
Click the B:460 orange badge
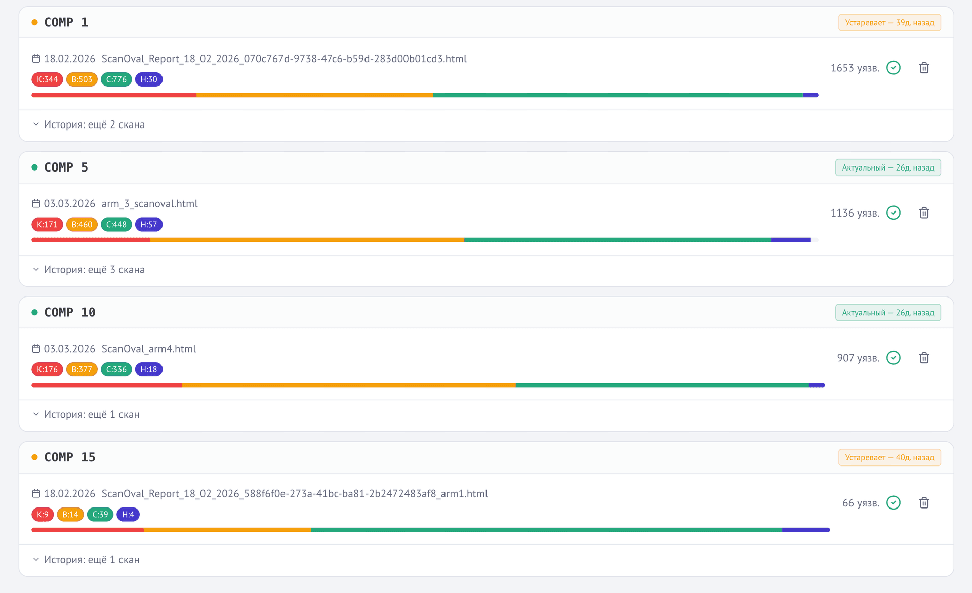tap(82, 225)
